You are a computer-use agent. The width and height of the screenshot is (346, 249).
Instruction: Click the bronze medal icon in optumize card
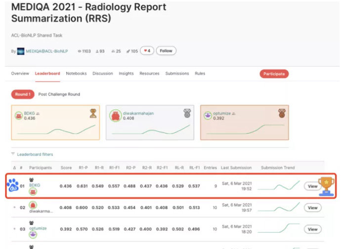point(281,114)
